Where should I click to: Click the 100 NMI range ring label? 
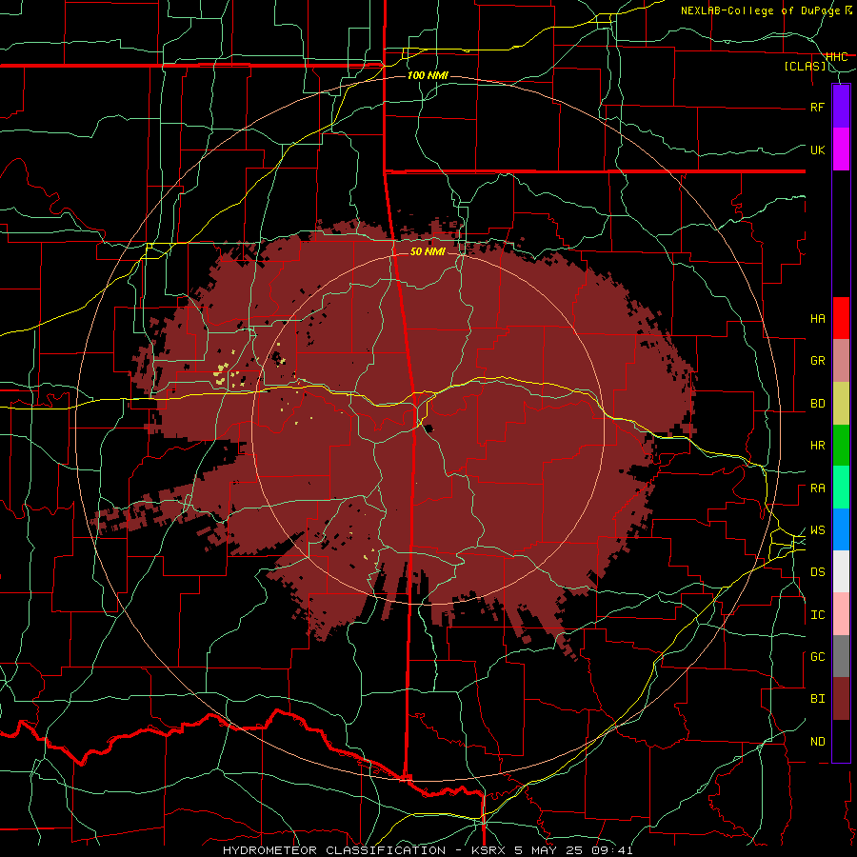428,75
